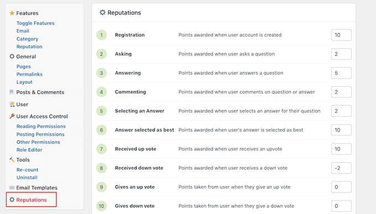
Task: Open the Re-count tool link
Action: tap(27, 170)
